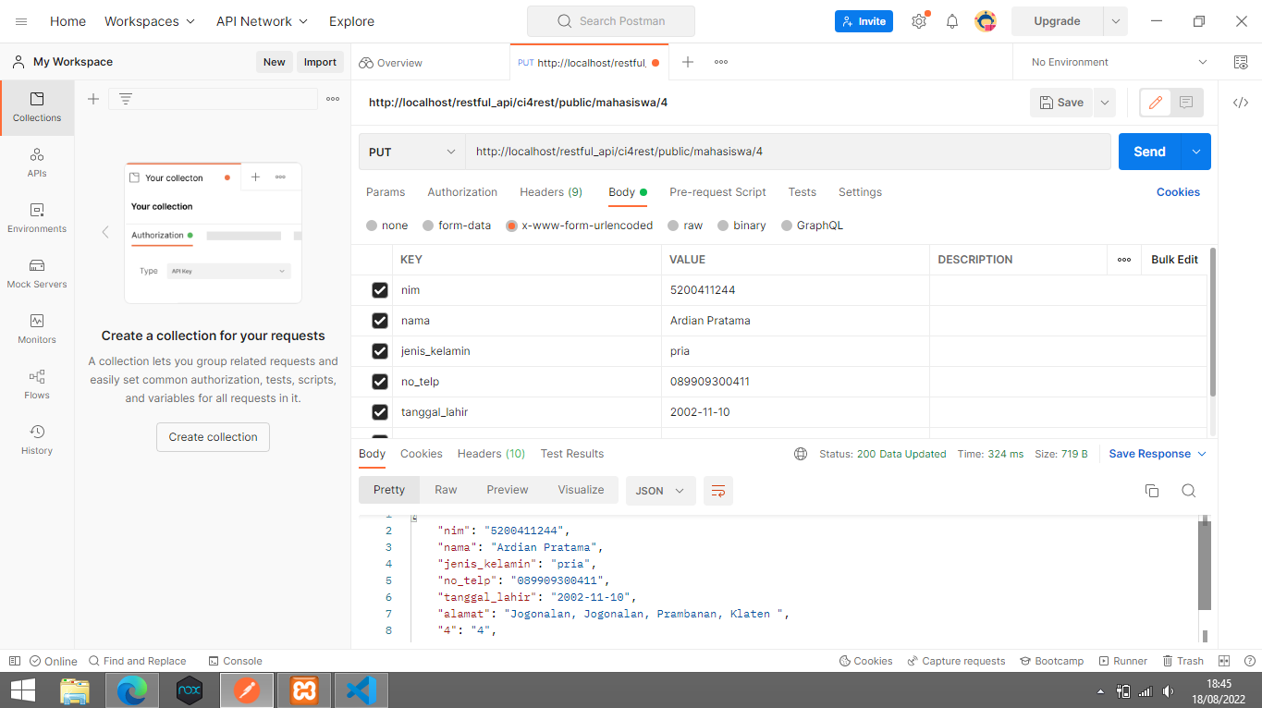This screenshot has height=708, width=1262.
Task: Open API Network dropdown menu
Action: (263, 21)
